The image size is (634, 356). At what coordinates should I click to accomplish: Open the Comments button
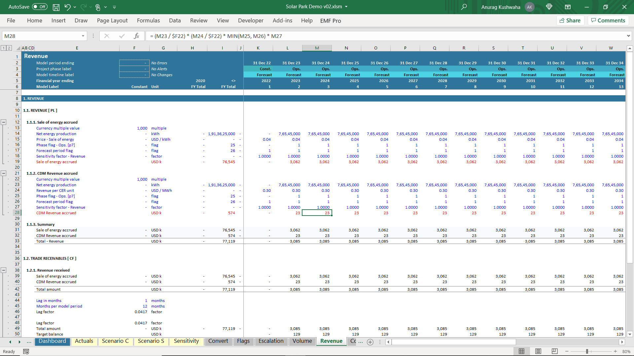608,20
